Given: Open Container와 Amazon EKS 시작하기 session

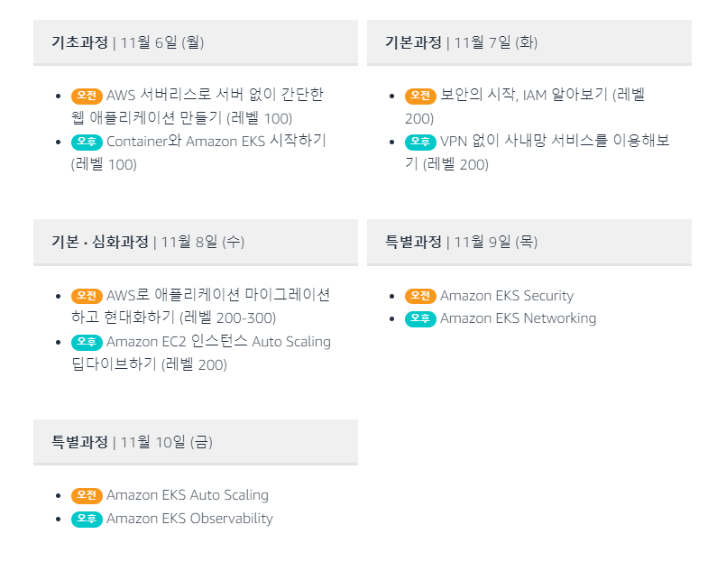Looking at the screenshot, I should (199, 152).
